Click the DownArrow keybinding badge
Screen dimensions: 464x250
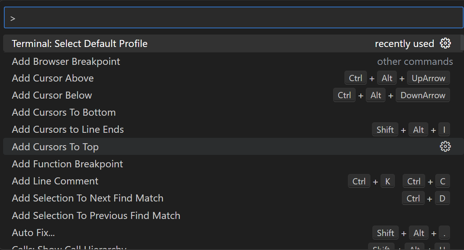(423, 95)
